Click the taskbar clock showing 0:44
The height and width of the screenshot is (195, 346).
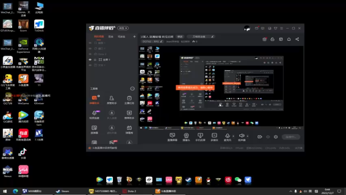[327, 191]
